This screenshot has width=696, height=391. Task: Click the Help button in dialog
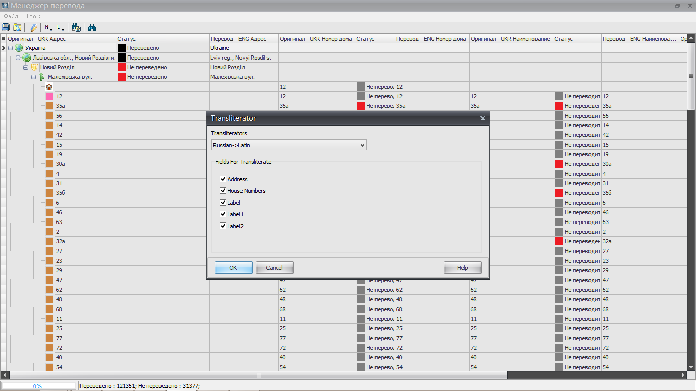pos(462,268)
